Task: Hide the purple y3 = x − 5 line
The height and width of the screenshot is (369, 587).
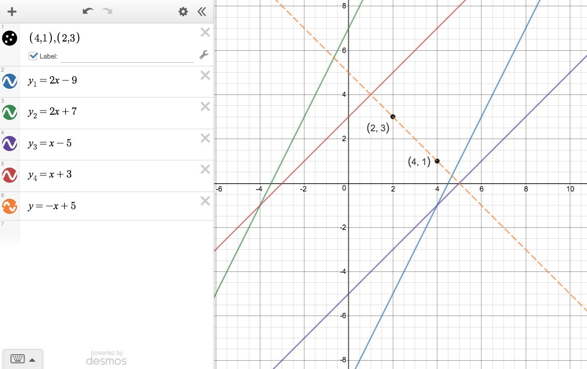Action: (9, 143)
